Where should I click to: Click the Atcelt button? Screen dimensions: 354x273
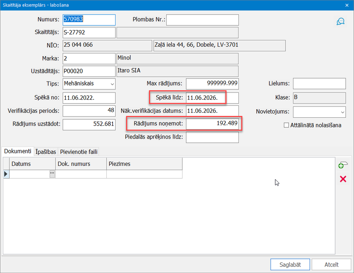[x=331, y=265]
